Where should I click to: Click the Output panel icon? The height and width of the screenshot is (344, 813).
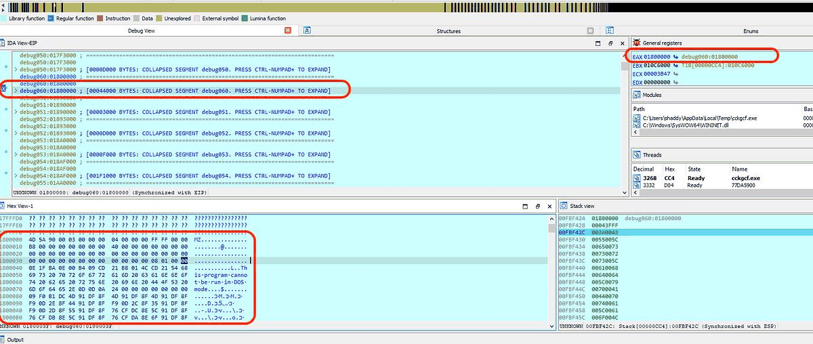[3, 339]
